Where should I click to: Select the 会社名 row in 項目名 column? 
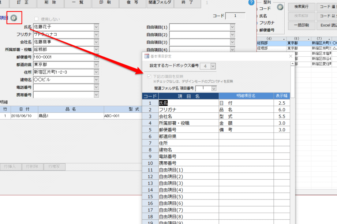pos(188,116)
